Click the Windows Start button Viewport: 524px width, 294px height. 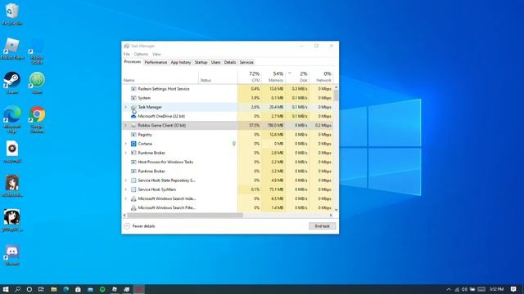coord(6,289)
